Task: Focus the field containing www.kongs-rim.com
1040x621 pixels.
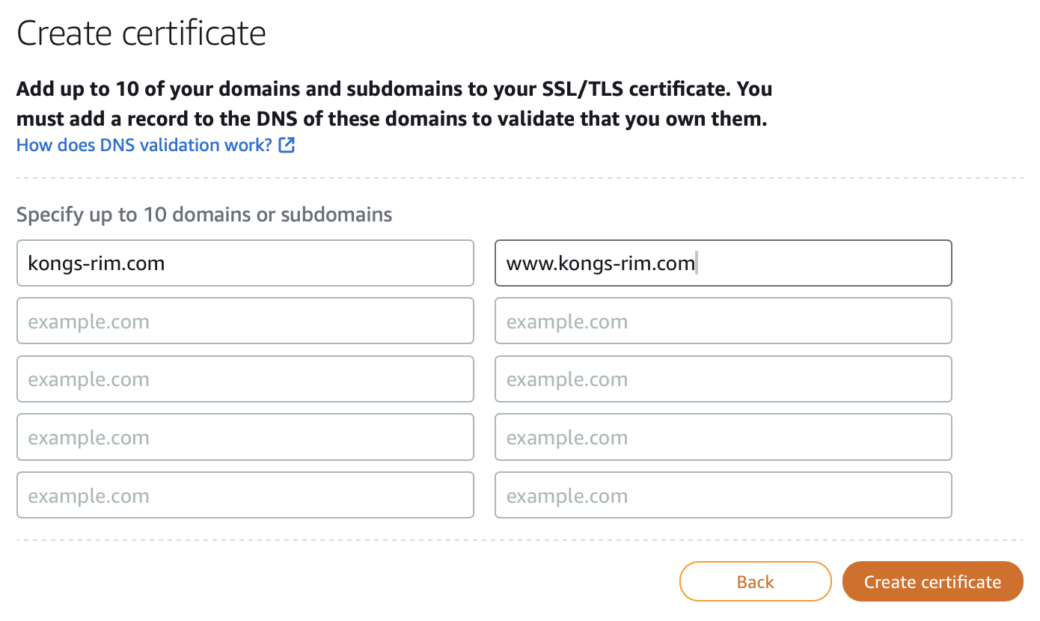Action: tap(724, 263)
